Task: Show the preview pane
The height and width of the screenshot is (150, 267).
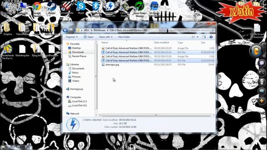Action: pos(204,37)
